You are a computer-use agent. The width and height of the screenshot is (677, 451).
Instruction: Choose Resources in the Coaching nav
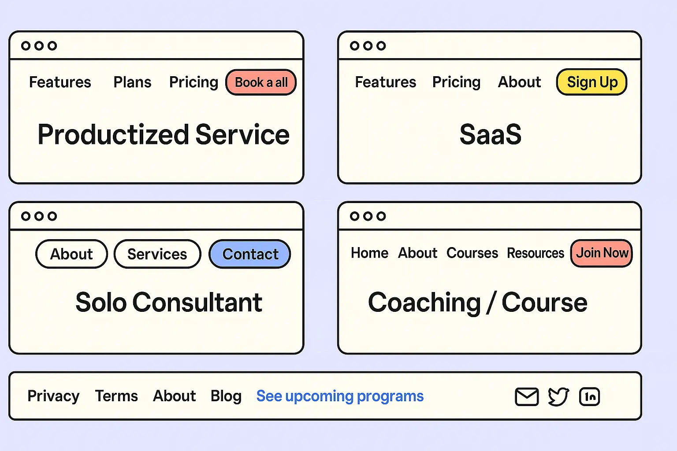point(536,253)
